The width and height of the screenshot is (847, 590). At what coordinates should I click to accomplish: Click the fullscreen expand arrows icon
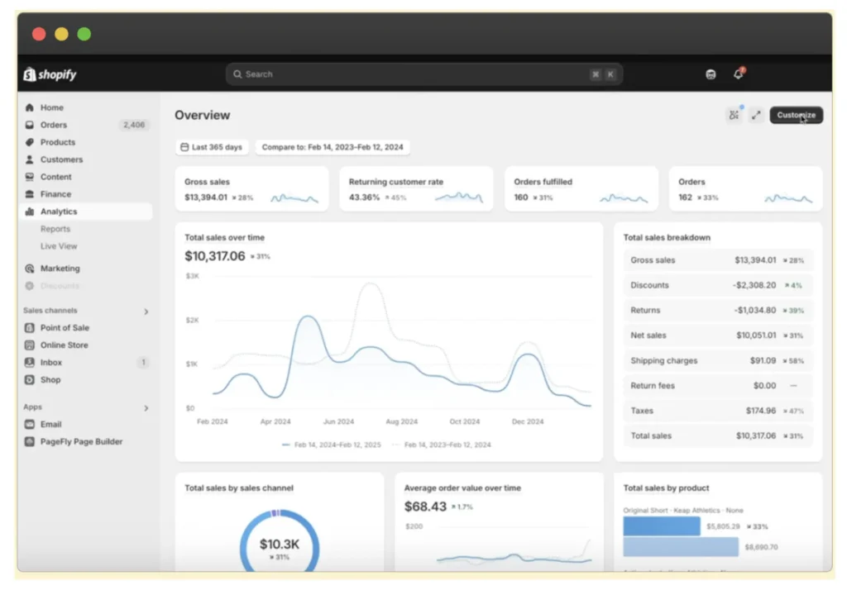pos(756,116)
